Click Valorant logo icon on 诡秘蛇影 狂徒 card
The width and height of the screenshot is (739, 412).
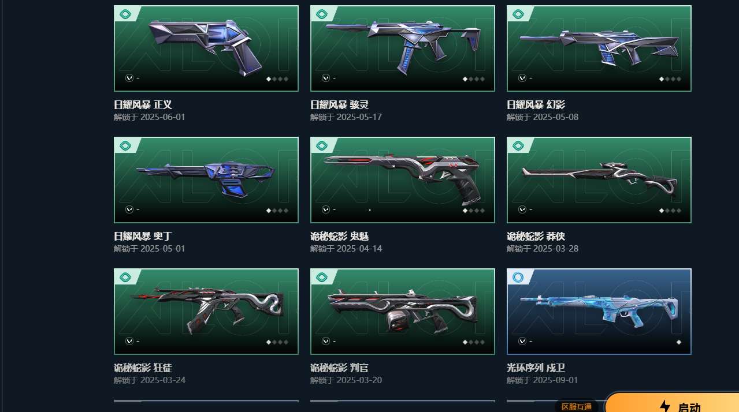click(129, 341)
